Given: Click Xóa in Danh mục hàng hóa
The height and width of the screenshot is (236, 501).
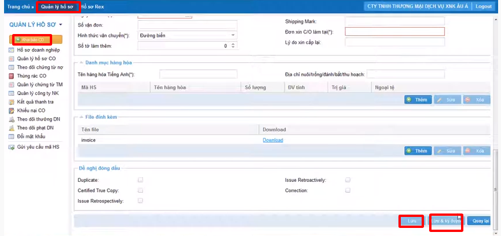Looking at the screenshot, I should [x=477, y=100].
